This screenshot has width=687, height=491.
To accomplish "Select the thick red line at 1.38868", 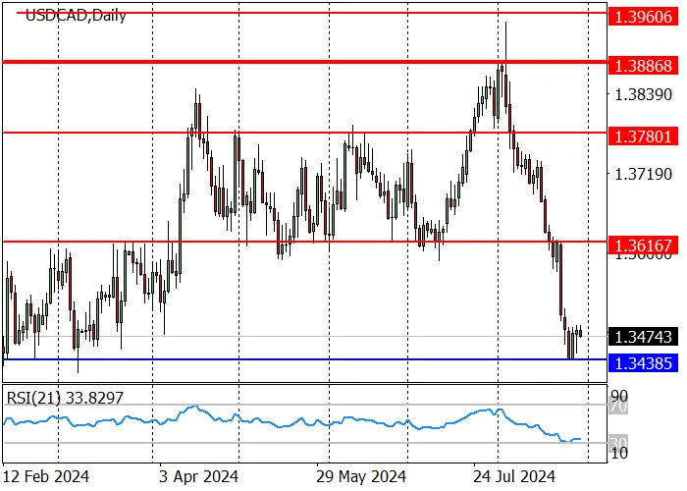I will point(305,62).
